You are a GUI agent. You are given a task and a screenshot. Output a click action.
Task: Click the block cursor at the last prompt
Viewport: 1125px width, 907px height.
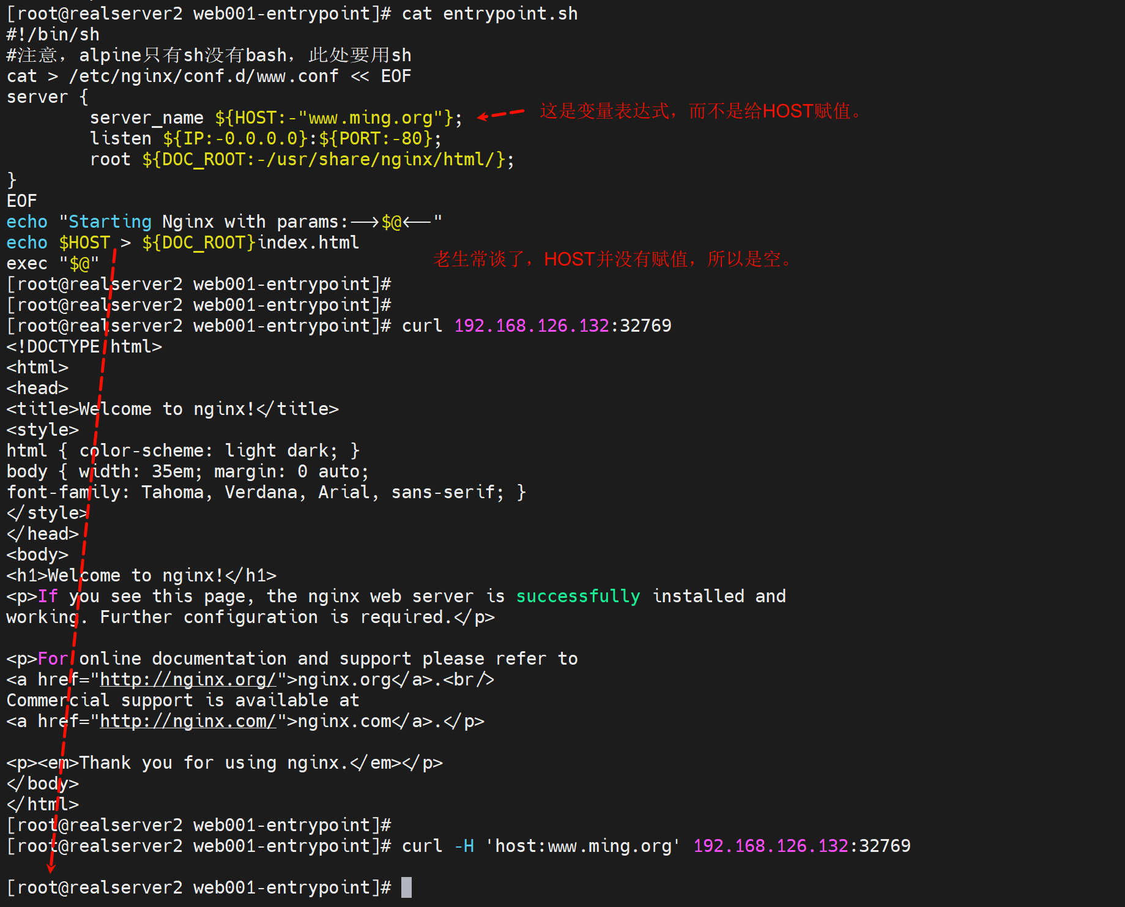click(406, 887)
